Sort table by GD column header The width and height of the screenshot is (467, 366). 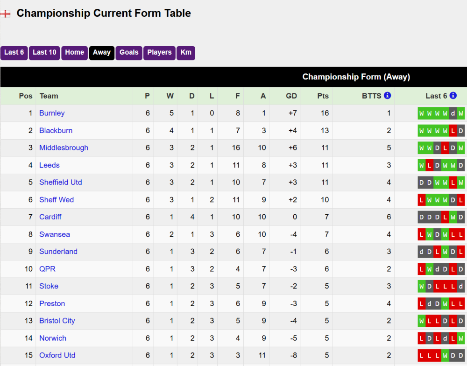[x=291, y=96]
